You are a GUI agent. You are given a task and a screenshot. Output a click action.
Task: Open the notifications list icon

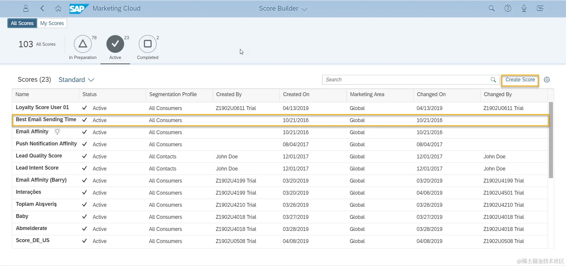[x=540, y=8]
